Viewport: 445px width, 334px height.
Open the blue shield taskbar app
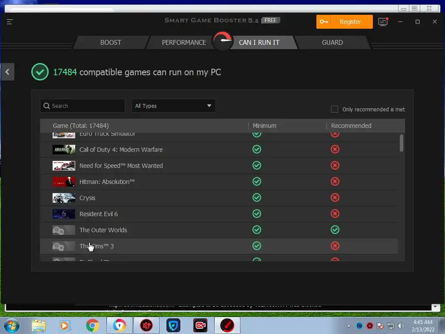coord(173,325)
